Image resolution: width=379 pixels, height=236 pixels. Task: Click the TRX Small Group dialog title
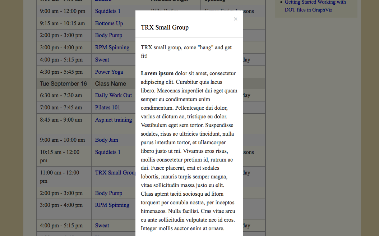165,27
